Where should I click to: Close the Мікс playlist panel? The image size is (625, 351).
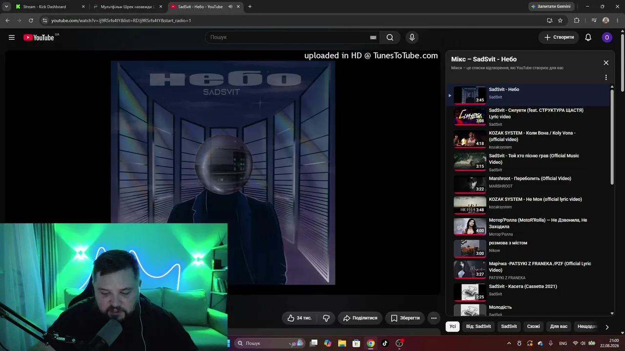(x=606, y=63)
